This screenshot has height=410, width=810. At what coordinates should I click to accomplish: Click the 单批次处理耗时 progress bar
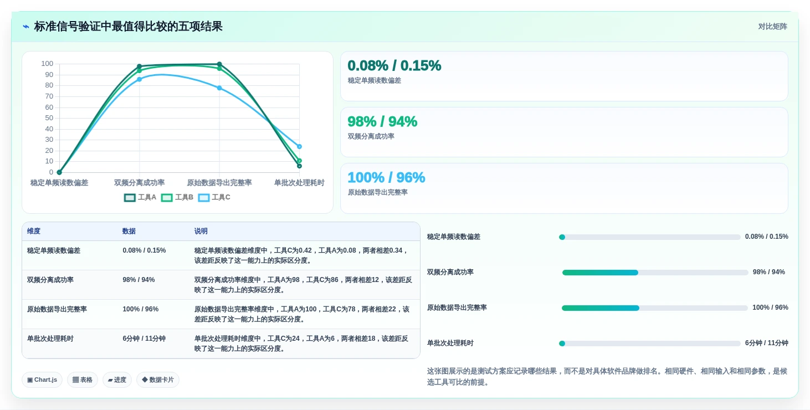coord(650,344)
